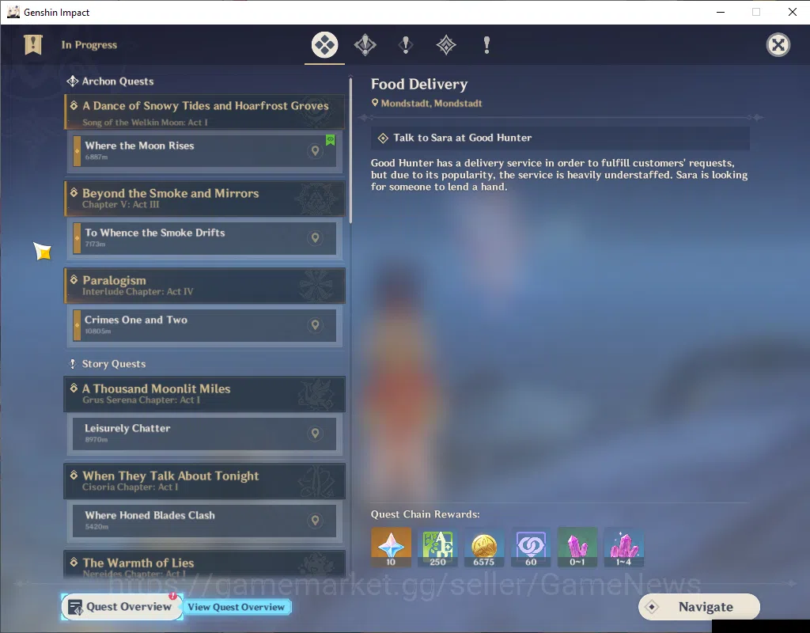Switch to the World Quests diamond filter tab
The height and width of the screenshot is (633, 810).
(446, 45)
